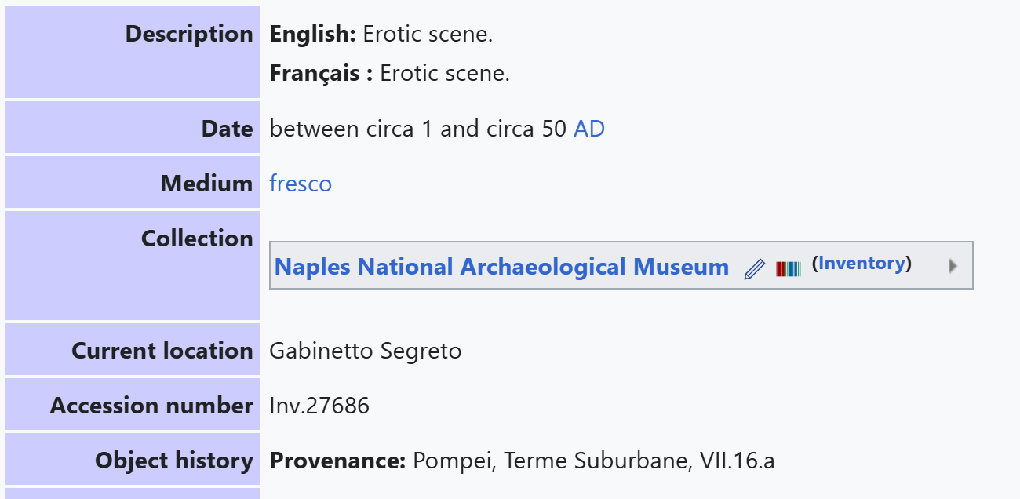This screenshot has width=1020, height=499.
Task: Click the Français description label
Action: (x=321, y=74)
